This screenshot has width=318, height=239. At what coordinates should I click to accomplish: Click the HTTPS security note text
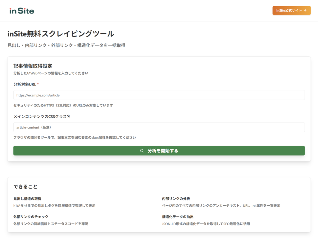[x=63, y=105]
